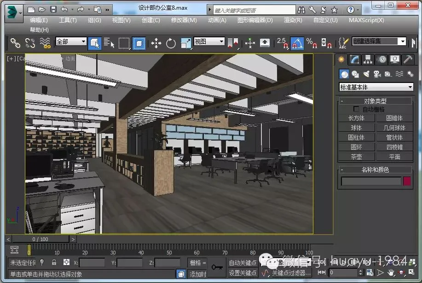Click the 长方体 box button

click(356, 118)
